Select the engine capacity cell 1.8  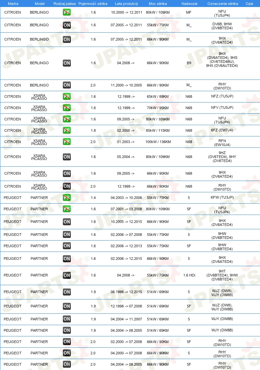(x=93, y=130)
